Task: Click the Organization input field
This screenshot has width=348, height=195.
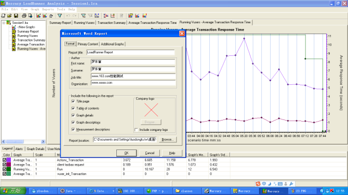Action: pyautogui.click(x=133, y=83)
